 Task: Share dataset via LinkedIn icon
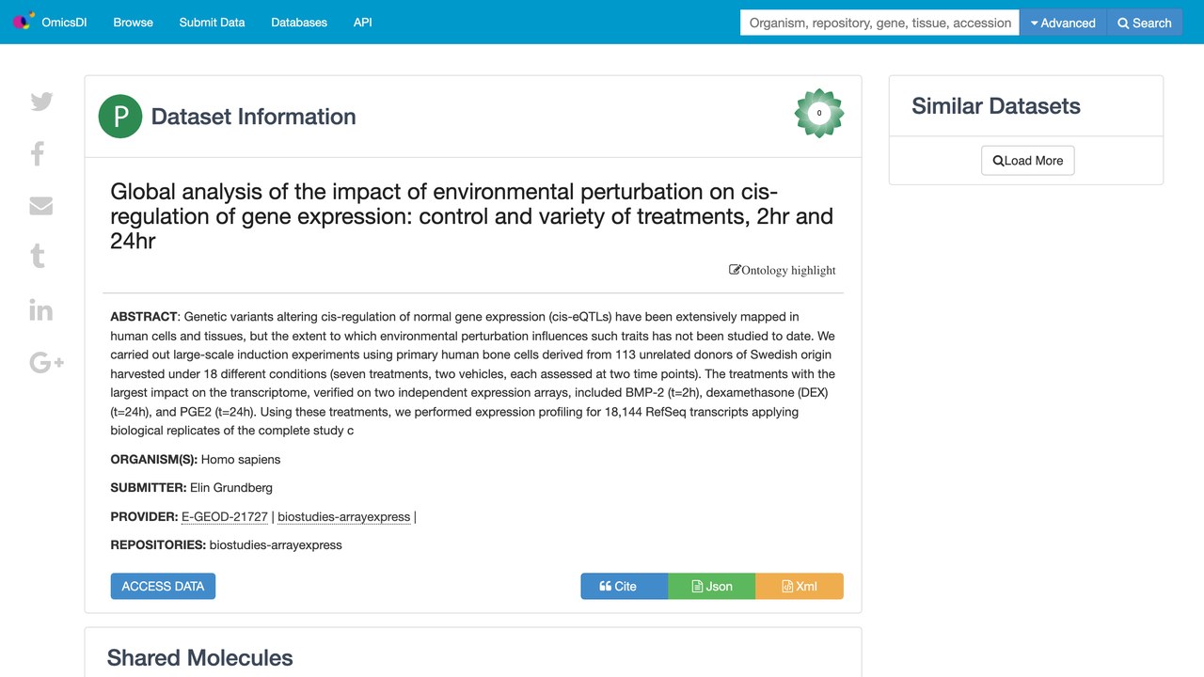coord(41,309)
